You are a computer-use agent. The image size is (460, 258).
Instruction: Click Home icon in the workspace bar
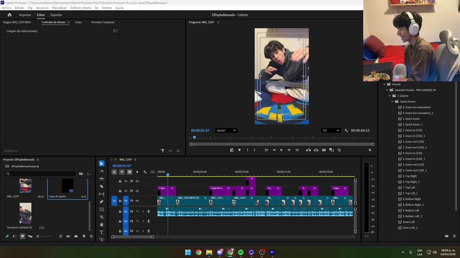point(10,15)
